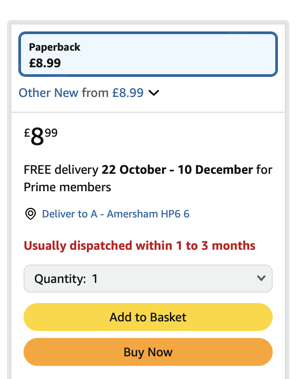Open the Other New link
This screenshot has height=379, width=298.
[x=49, y=93]
